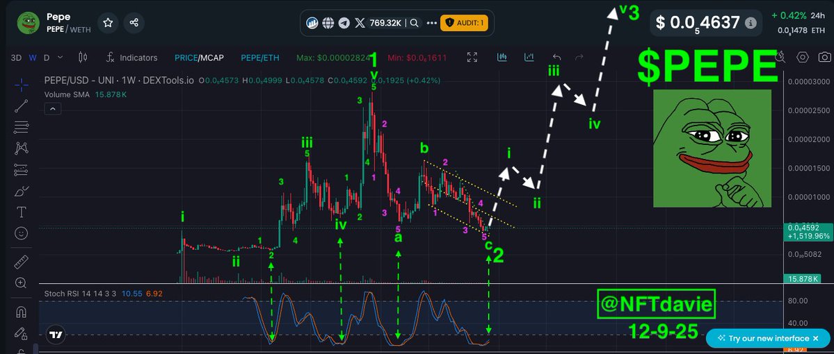Open the Telegram link icon

pyautogui.click(x=344, y=23)
